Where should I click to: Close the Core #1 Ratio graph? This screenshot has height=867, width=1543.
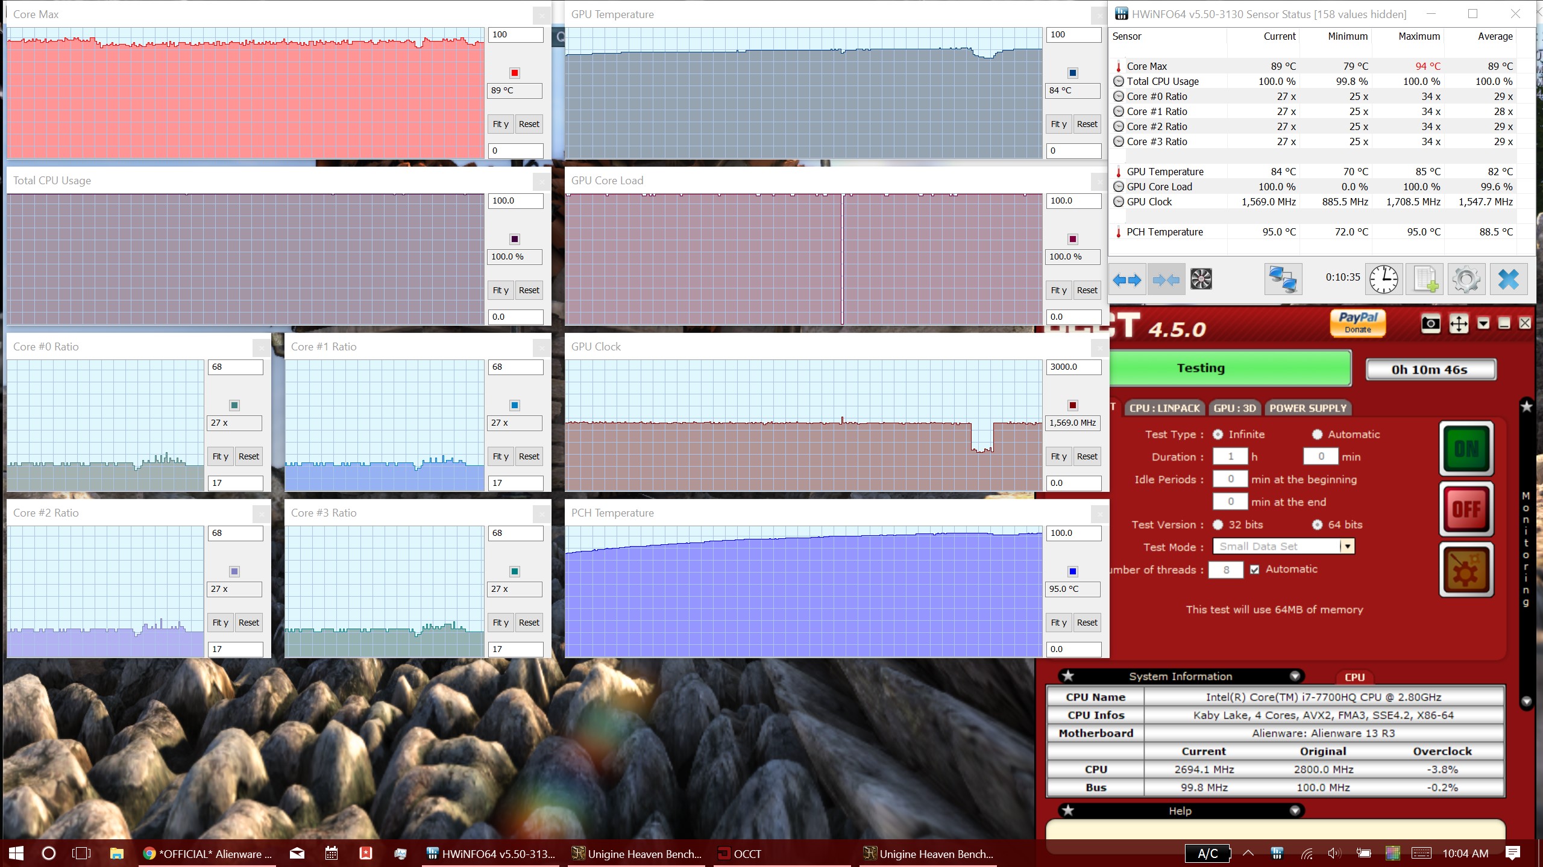(x=541, y=347)
